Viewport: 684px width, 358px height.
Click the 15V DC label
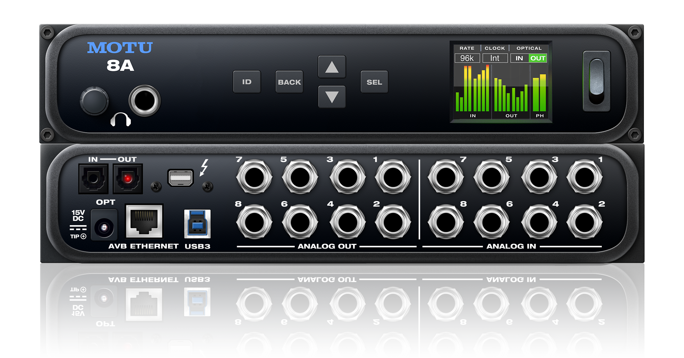(78, 216)
